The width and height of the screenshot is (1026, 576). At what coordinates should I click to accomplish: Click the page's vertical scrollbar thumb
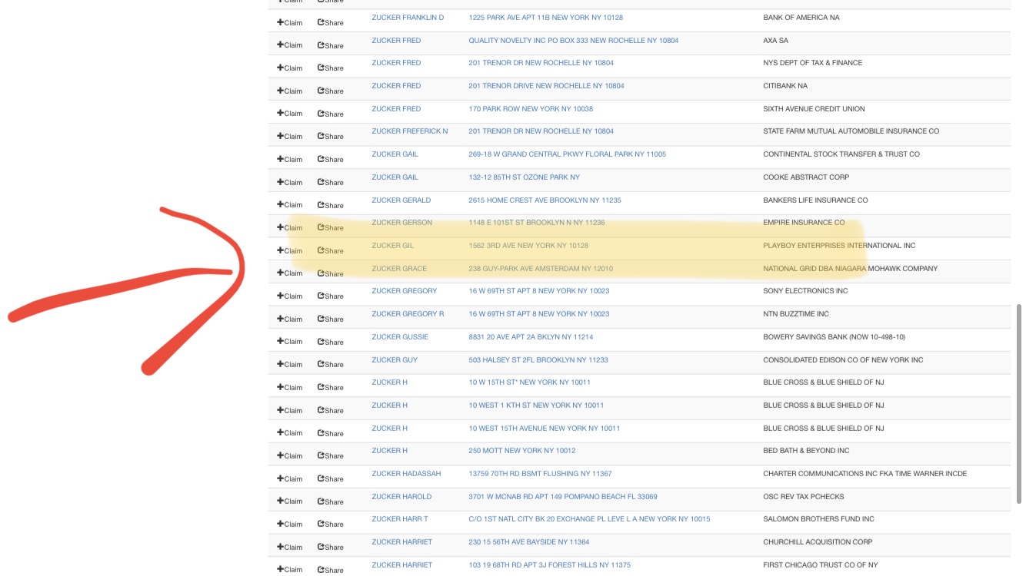click(x=1020, y=404)
